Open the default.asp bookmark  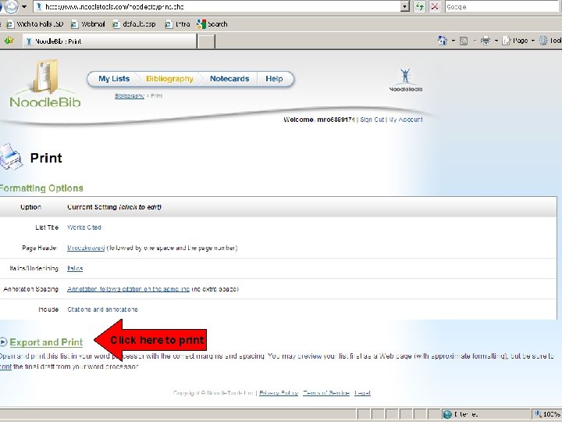134,24
